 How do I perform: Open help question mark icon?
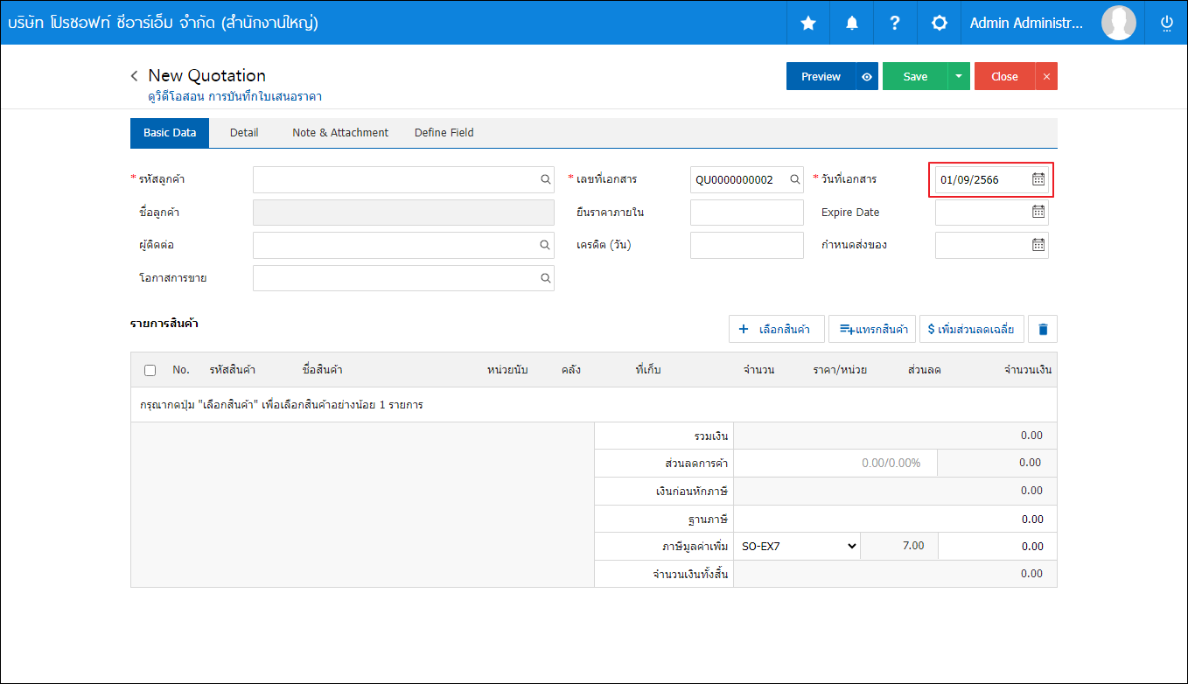895,24
